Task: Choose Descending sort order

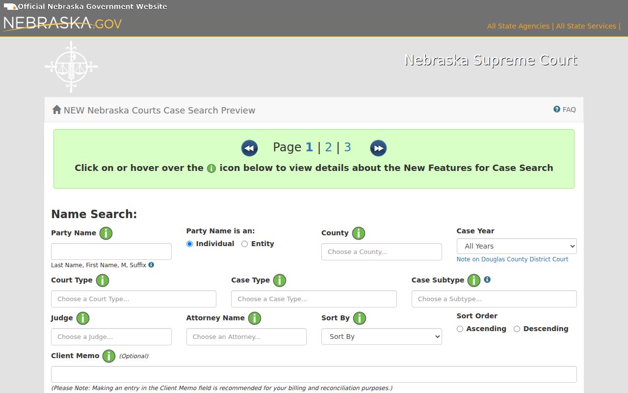Action: coord(517,329)
